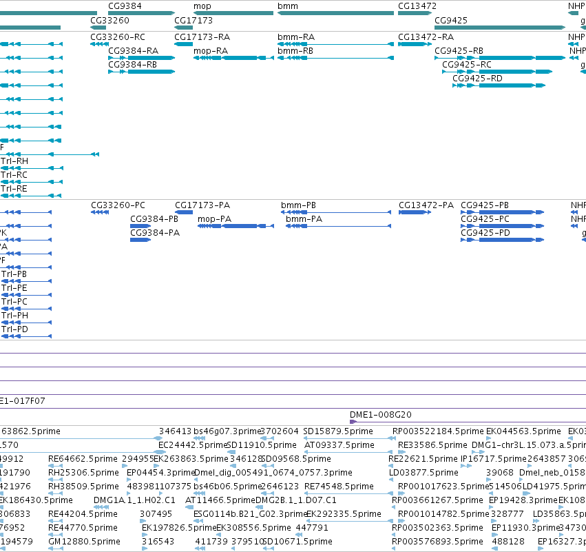Select the CG9384 gene label
The image size is (586, 552).
125,6
